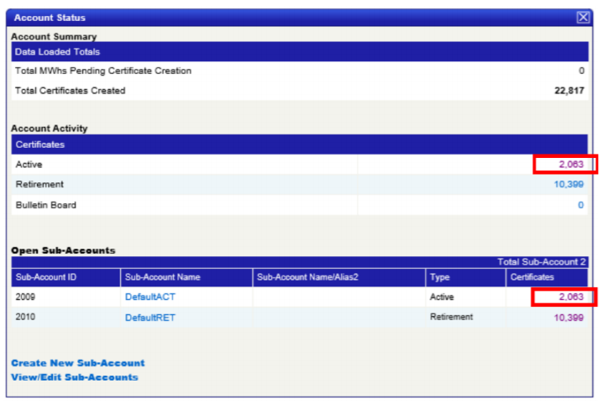603x405 pixels.
Task: Open the Active certificates count 2,063
Action: 571,164
